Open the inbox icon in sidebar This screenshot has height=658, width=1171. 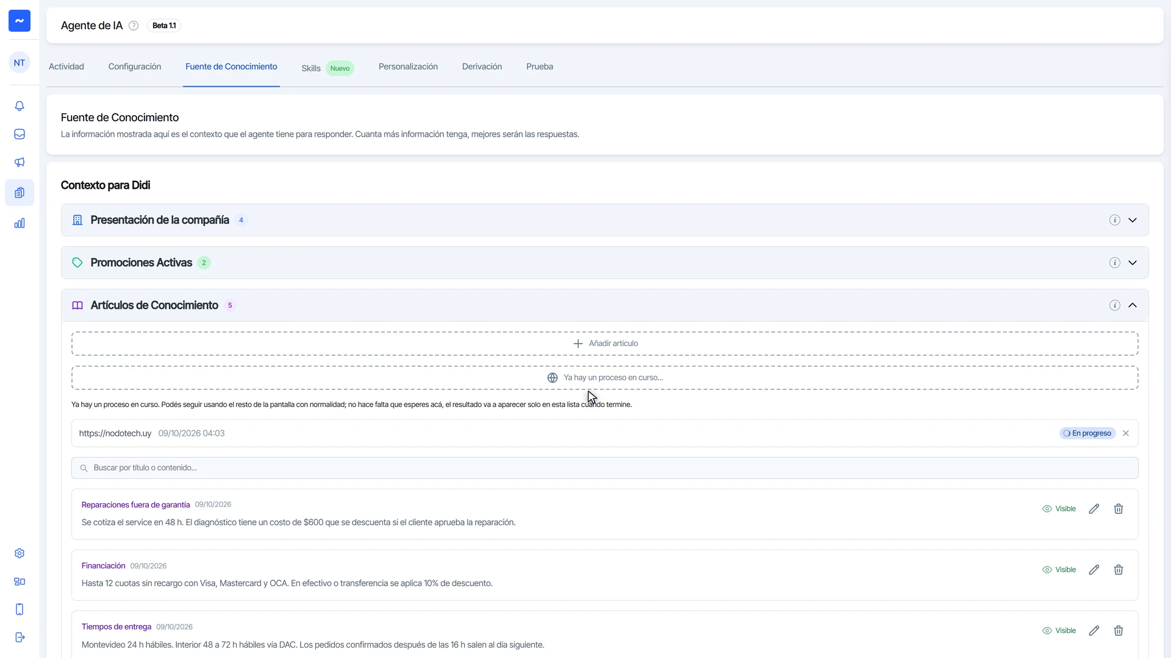pyautogui.click(x=20, y=134)
